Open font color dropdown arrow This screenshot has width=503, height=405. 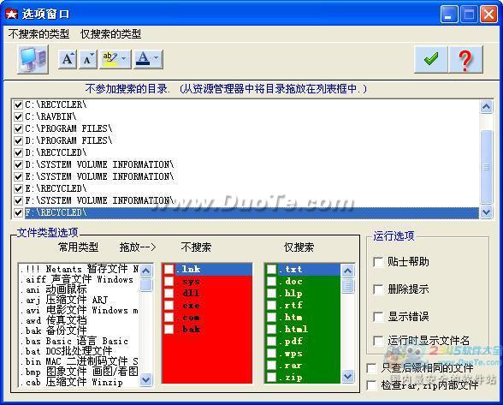pyautogui.click(x=157, y=59)
